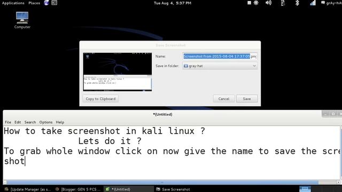Open the Places menu
This screenshot has height=192, width=342.
[x=34, y=3]
